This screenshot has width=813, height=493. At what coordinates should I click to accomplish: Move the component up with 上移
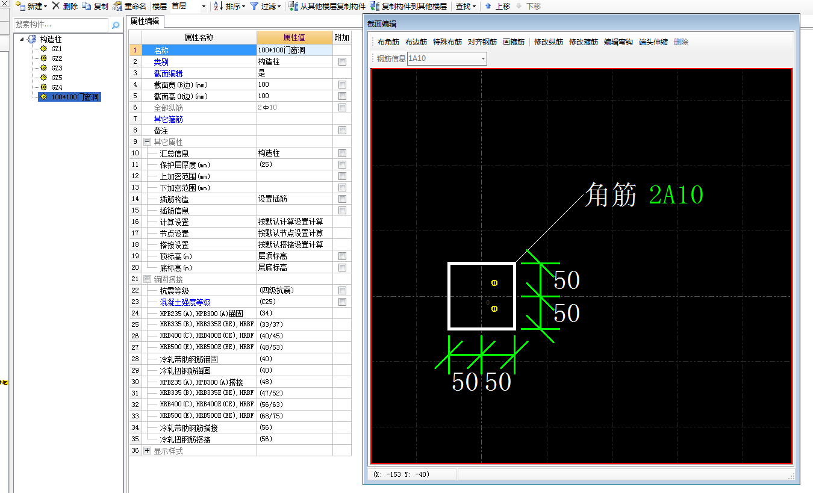(497, 6)
